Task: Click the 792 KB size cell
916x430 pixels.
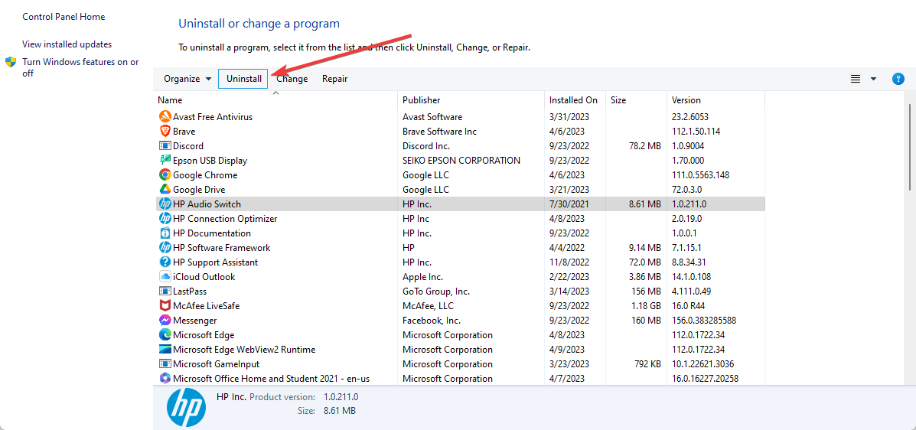Action: [x=648, y=364]
